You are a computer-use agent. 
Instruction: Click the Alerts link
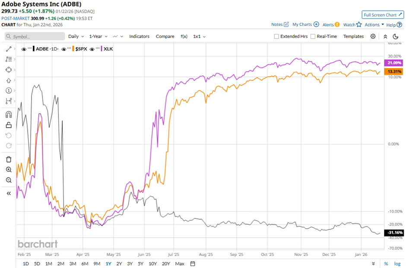pyautogui.click(x=328, y=25)
